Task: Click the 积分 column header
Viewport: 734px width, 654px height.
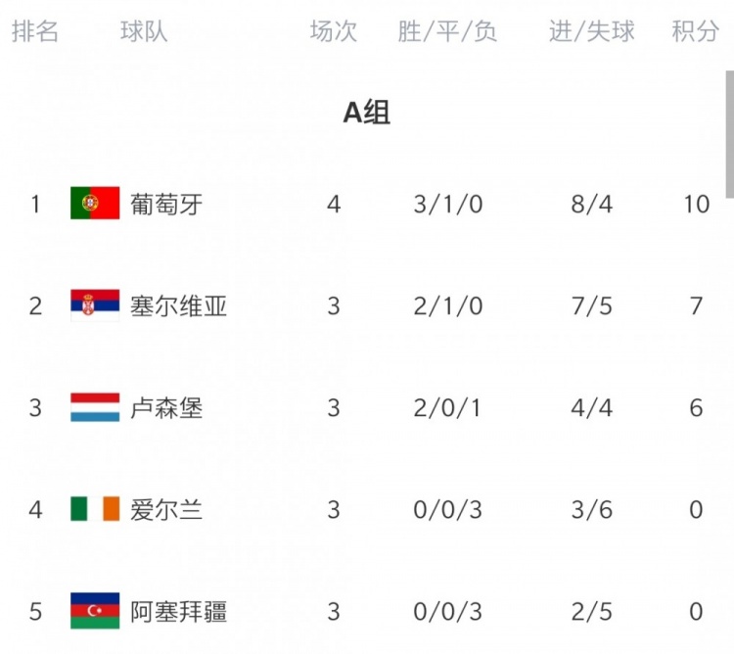Action: click(x=695, y=31)
